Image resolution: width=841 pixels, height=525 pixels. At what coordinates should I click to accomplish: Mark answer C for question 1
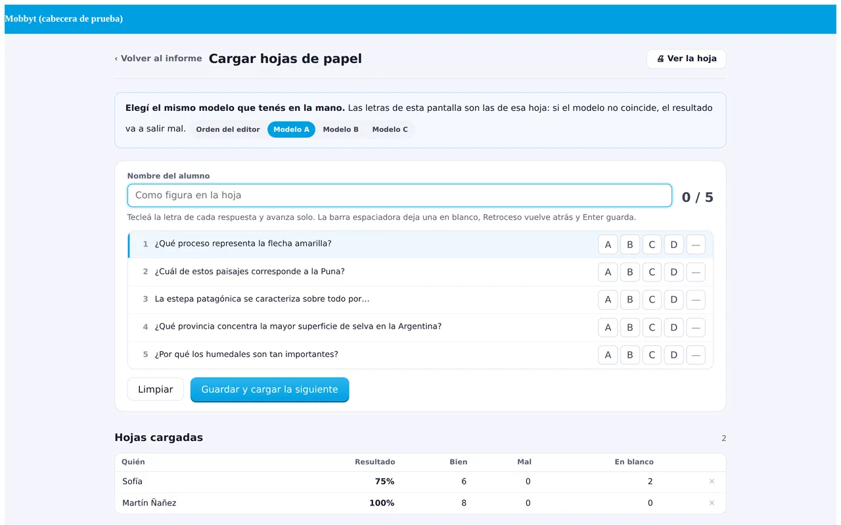click(x=652, y=245)
